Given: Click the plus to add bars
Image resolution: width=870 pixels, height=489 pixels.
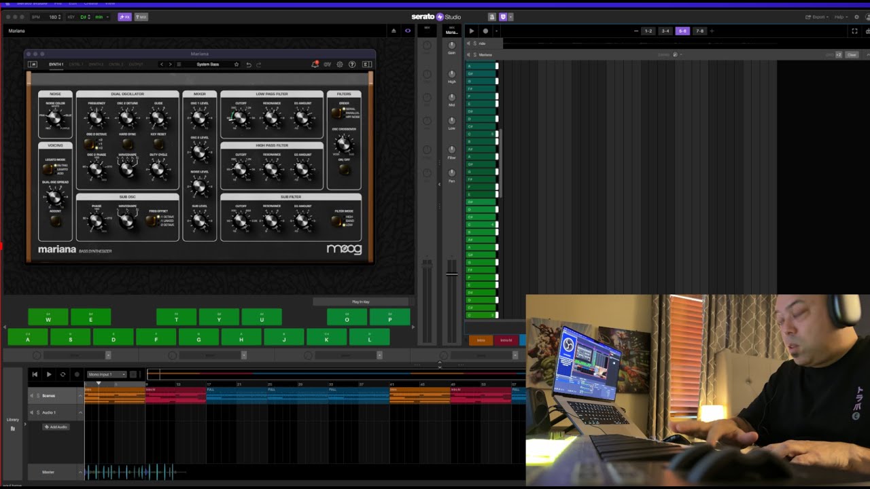Looking at the screenshot, I should pyautogui.click(x=712, y=31).
